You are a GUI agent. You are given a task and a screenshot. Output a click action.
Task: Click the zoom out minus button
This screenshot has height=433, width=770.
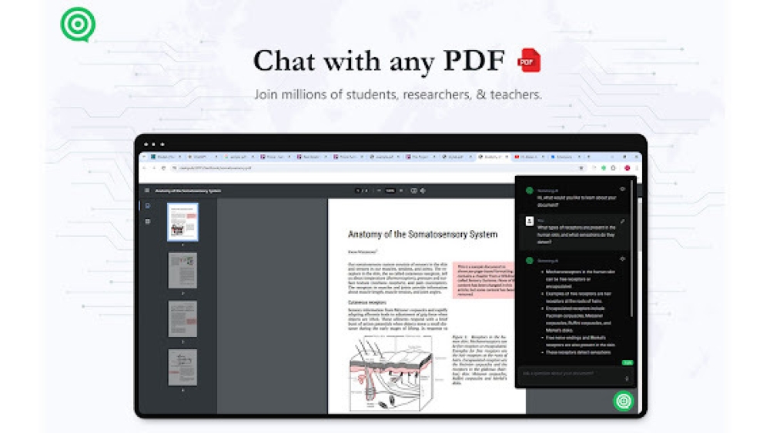[x=377, y=191]
